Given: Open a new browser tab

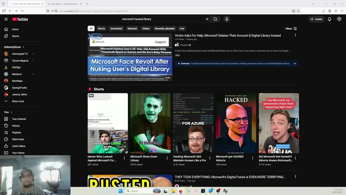Looking at the screenshot, I should click(87, 4).
